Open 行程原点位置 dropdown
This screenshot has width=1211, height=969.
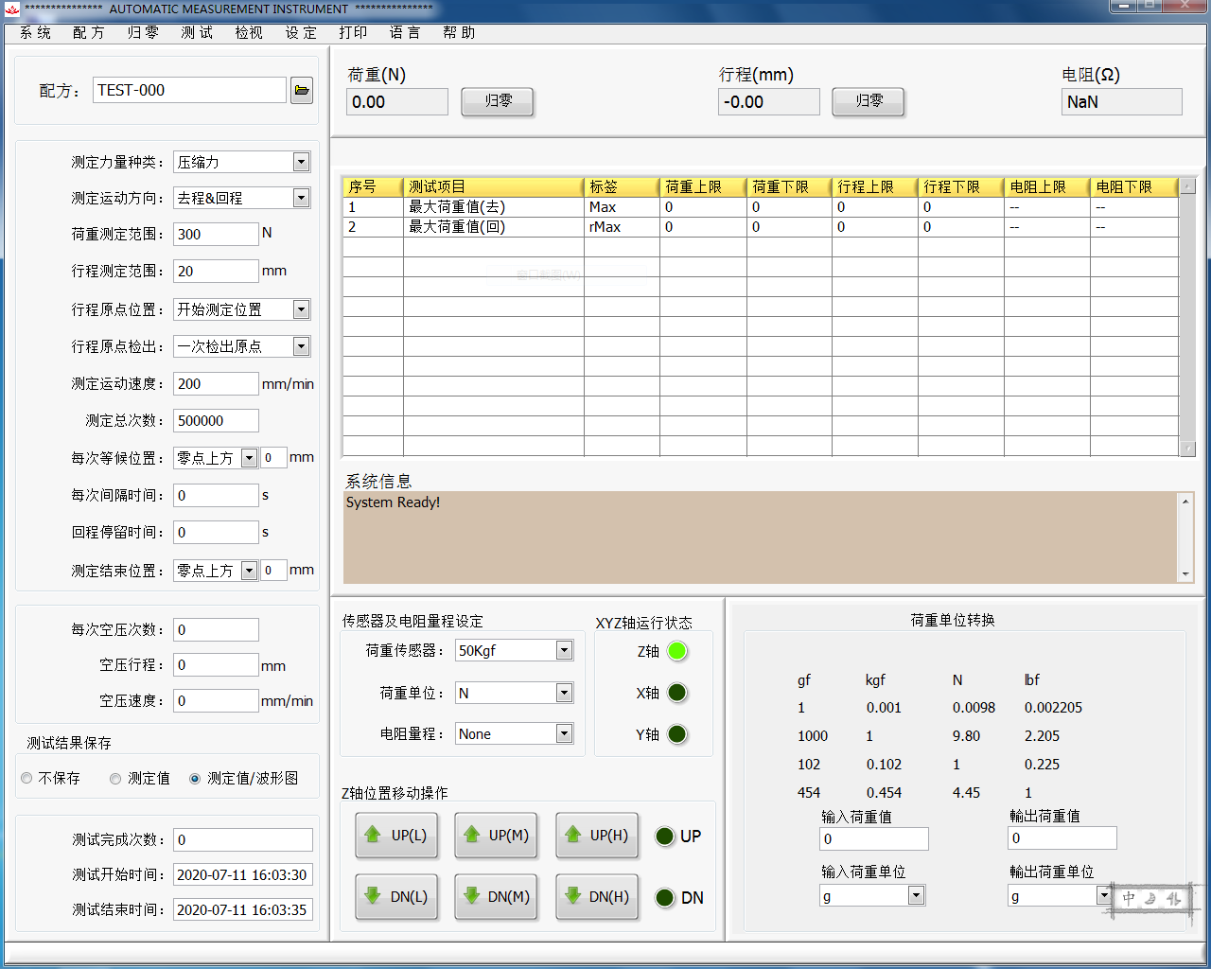point(301,309)
